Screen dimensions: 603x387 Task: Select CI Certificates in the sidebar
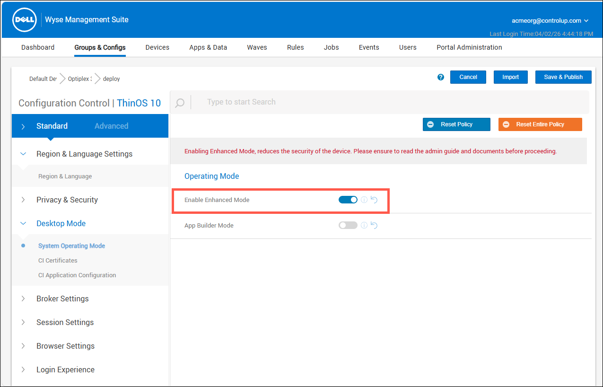coord(58,261)
